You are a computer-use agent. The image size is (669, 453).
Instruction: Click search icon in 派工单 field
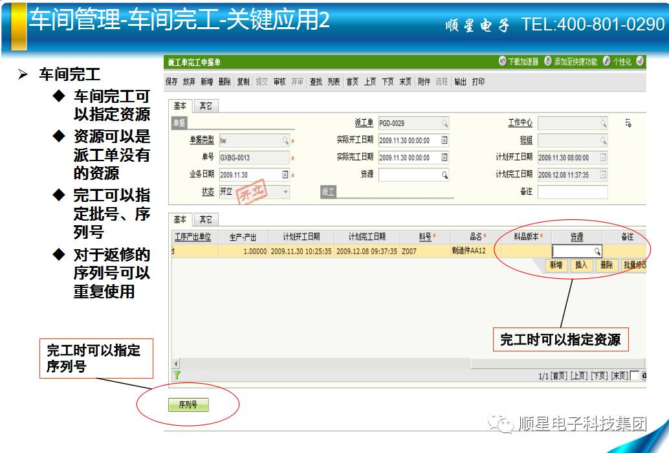[444, 123]
